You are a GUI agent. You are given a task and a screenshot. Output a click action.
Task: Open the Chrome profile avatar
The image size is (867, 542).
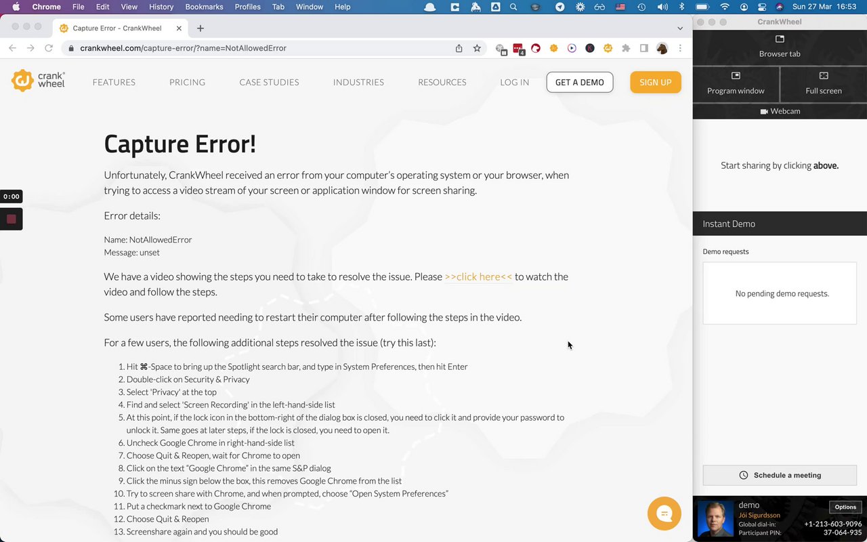click(662, 48)
